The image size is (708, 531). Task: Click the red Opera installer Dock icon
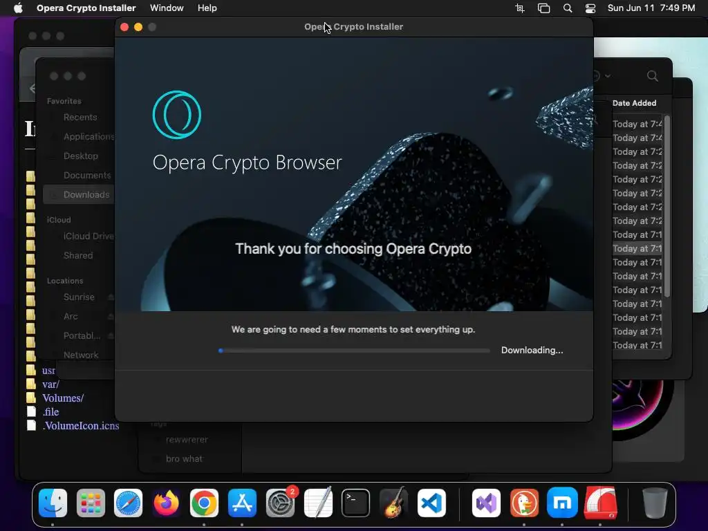pos(600,503)
